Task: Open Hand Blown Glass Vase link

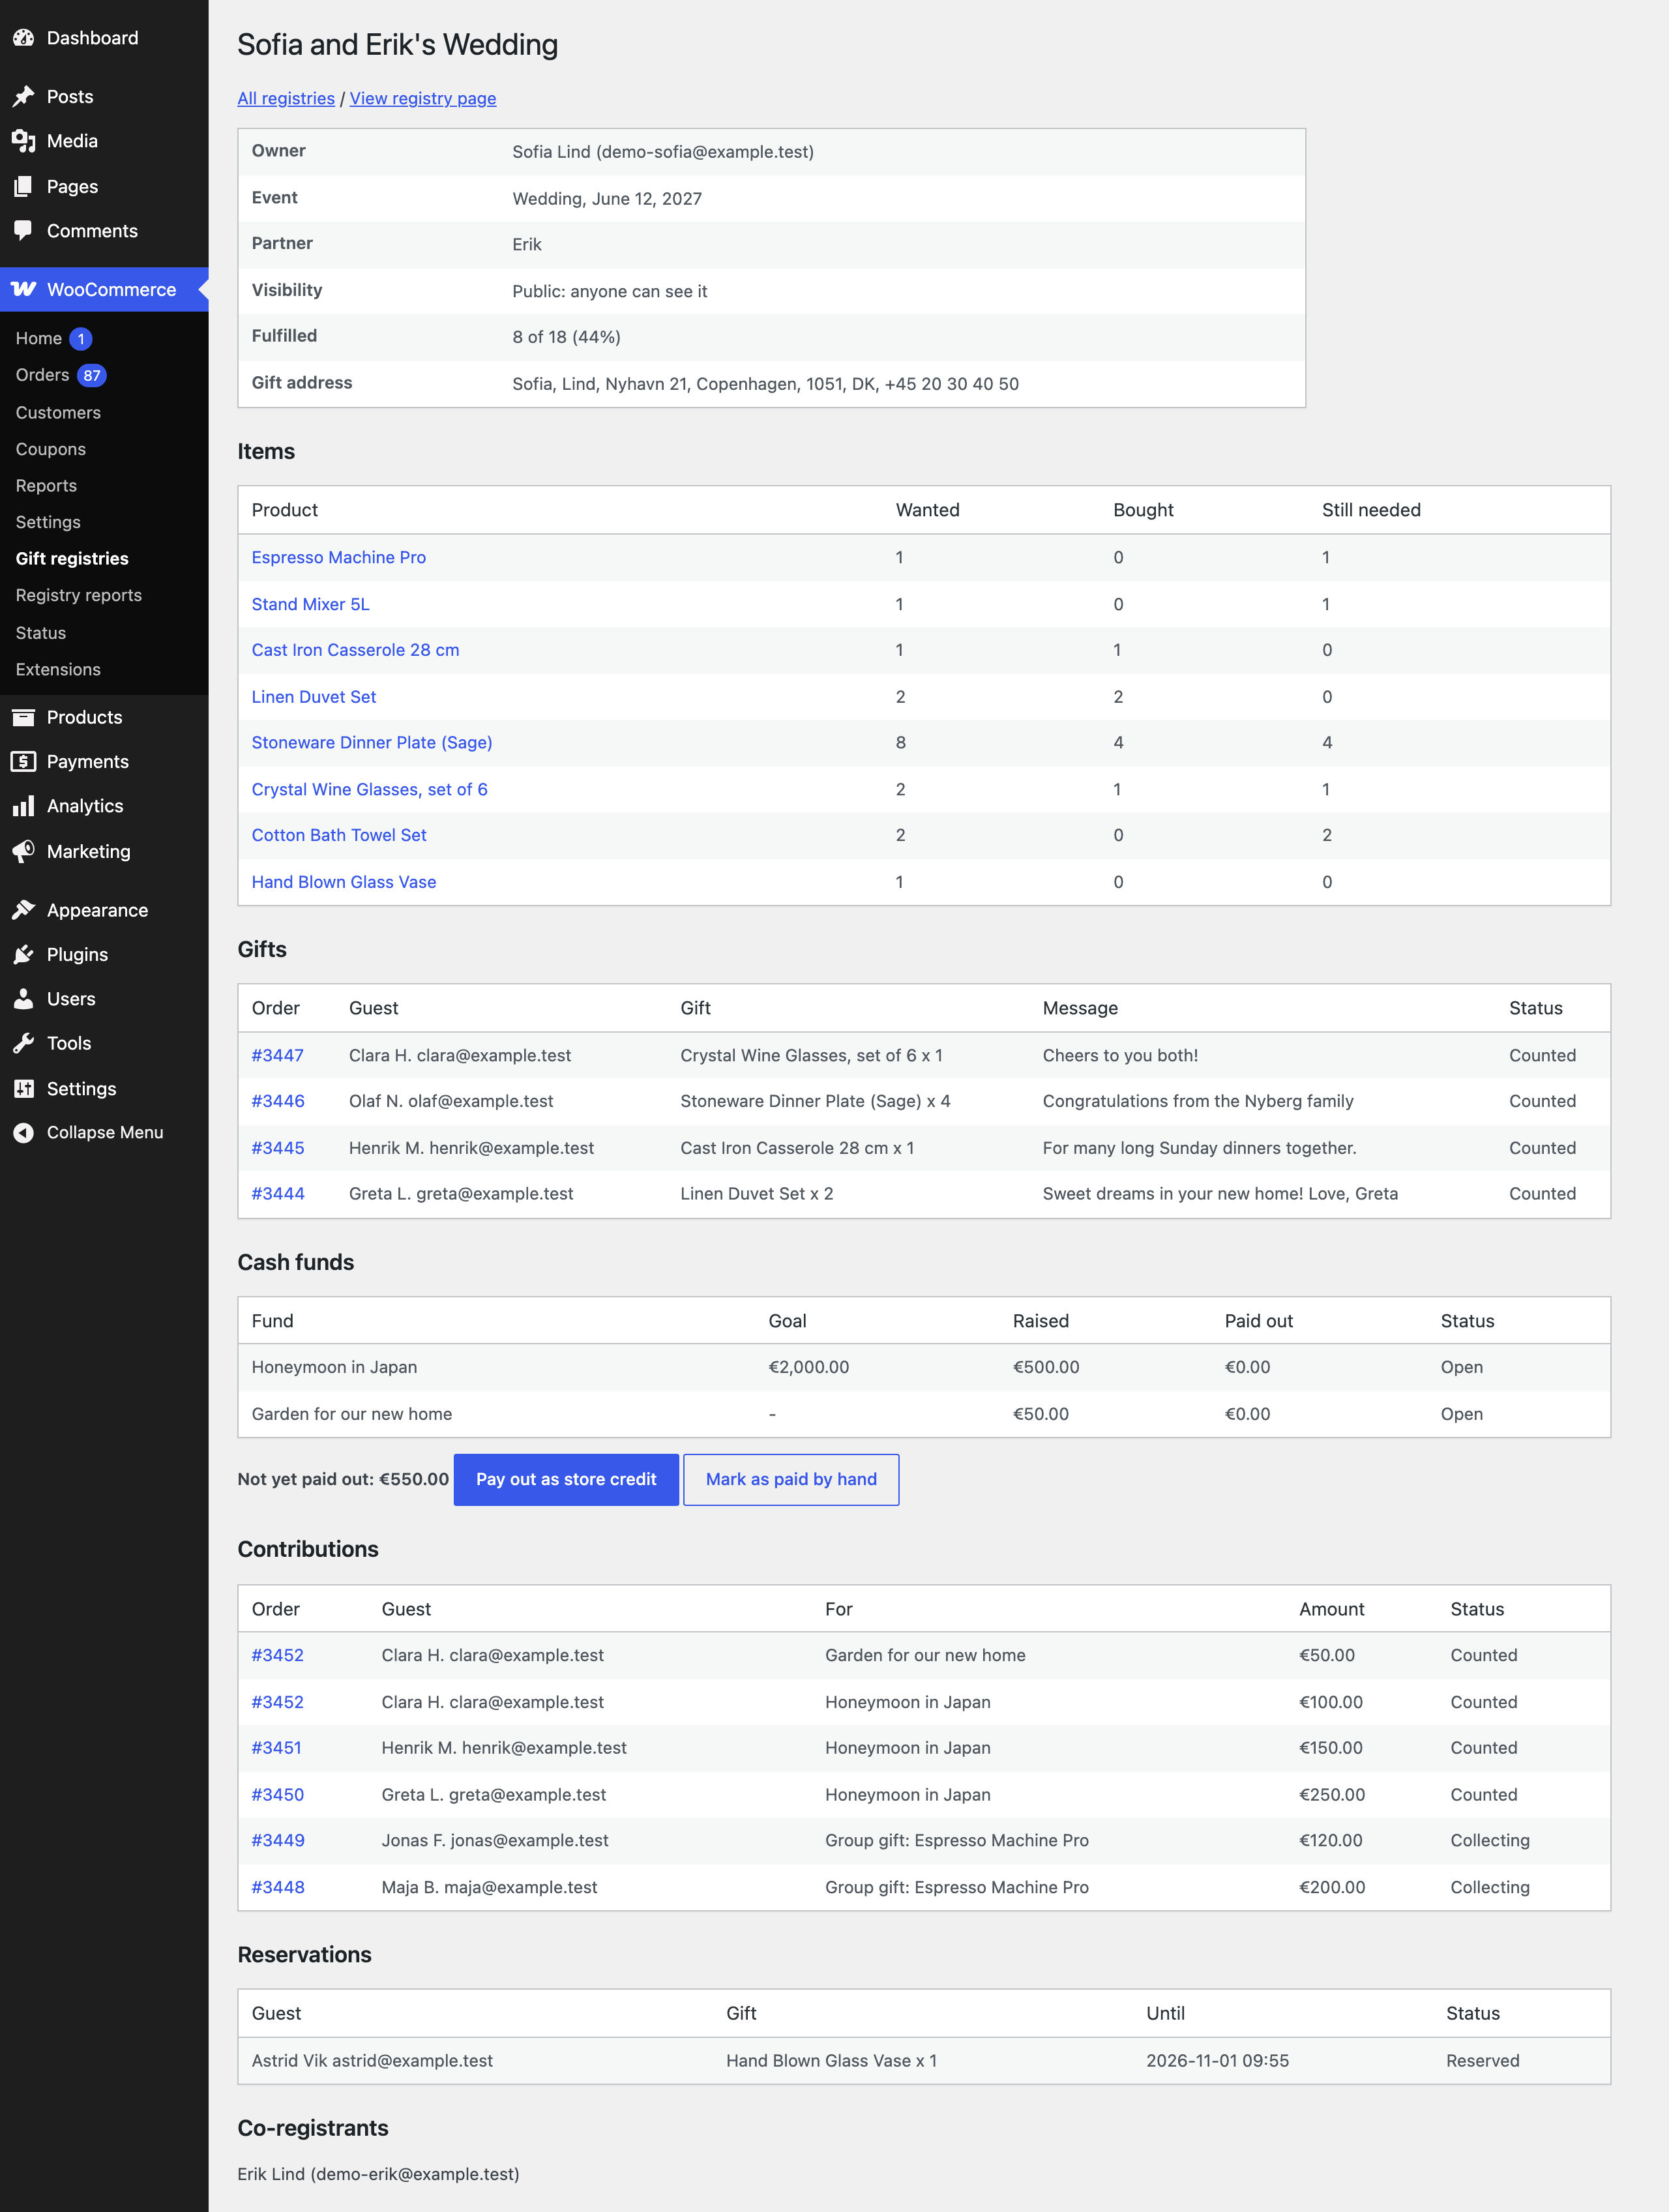Action: click(x=344, y=882)
